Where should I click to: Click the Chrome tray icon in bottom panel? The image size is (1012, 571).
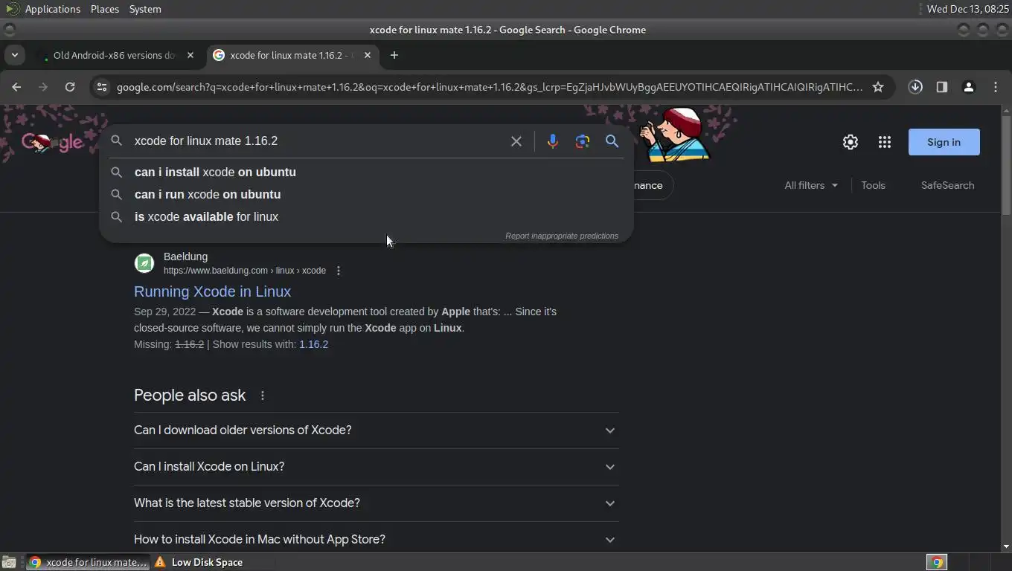click(937, 562)
